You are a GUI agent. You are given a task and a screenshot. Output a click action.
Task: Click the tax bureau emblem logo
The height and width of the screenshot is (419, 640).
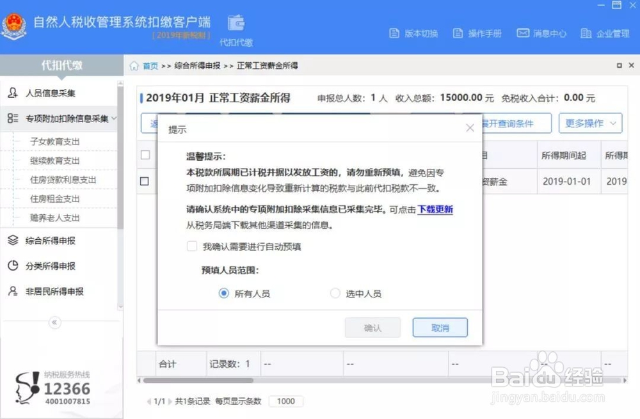[14, 27]
